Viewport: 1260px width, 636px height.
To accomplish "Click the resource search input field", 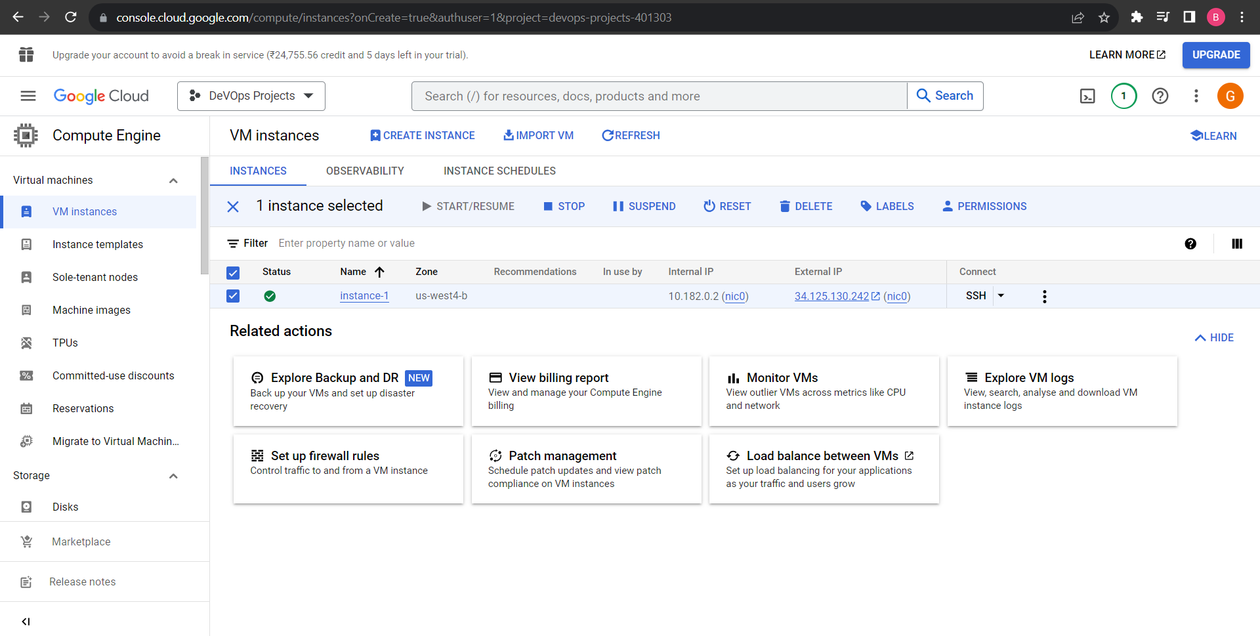I will tap(659, 96).
